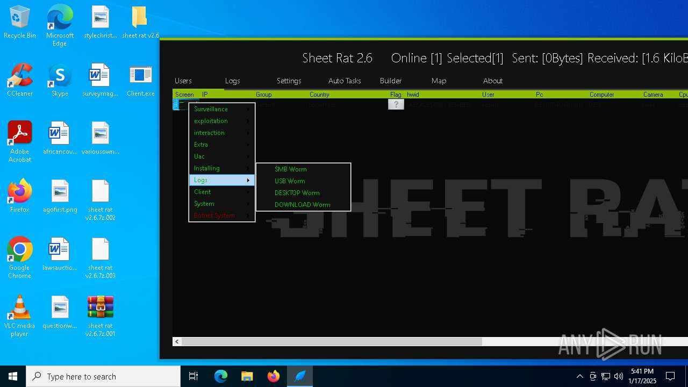The height and width of the screenshot is (387, 688).
Task: Click the taskbar clock showing 5:41 PM
Action: point(642,376)
